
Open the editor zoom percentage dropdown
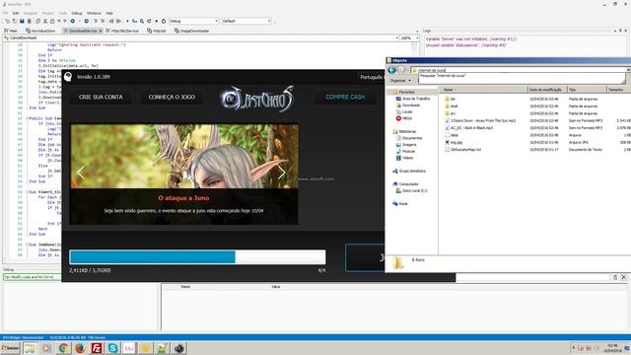coord(417,37)
